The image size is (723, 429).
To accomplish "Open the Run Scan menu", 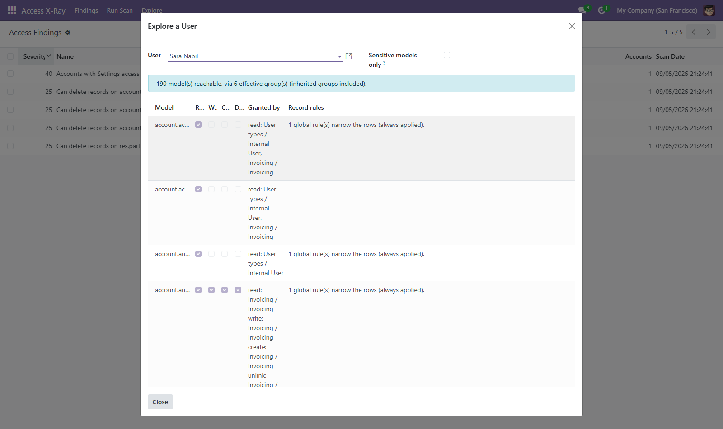I will pyautogui.click(x=120, y=10).
